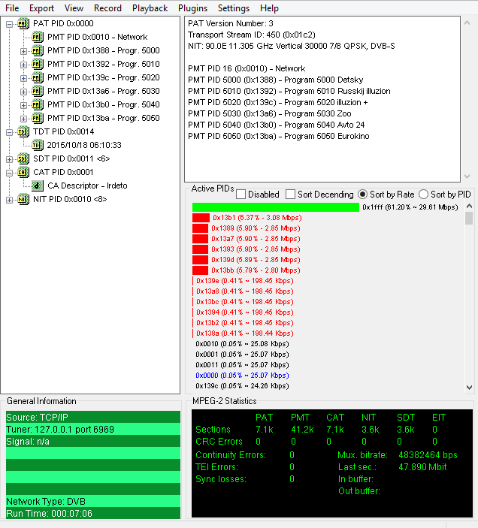Select the PID entry 0x1393 (5.90%)
478x528 pixels.
point(256,249)
